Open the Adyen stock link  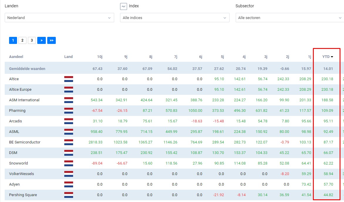tap(14, 184)
